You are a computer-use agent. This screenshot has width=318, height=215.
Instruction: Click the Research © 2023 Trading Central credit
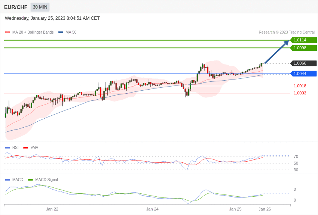287,32
